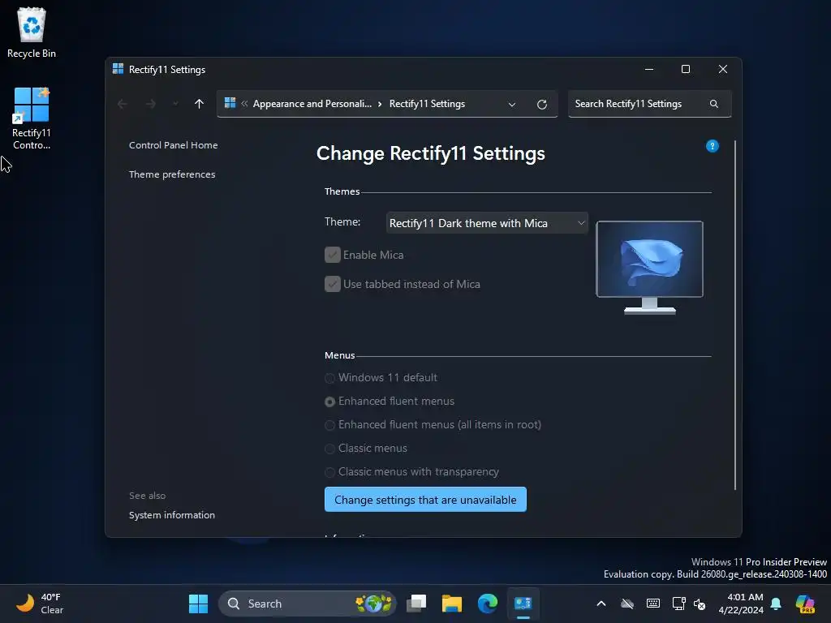Open the Theme dropdown list
Screen dimensions: 831x623
[487, 223]
